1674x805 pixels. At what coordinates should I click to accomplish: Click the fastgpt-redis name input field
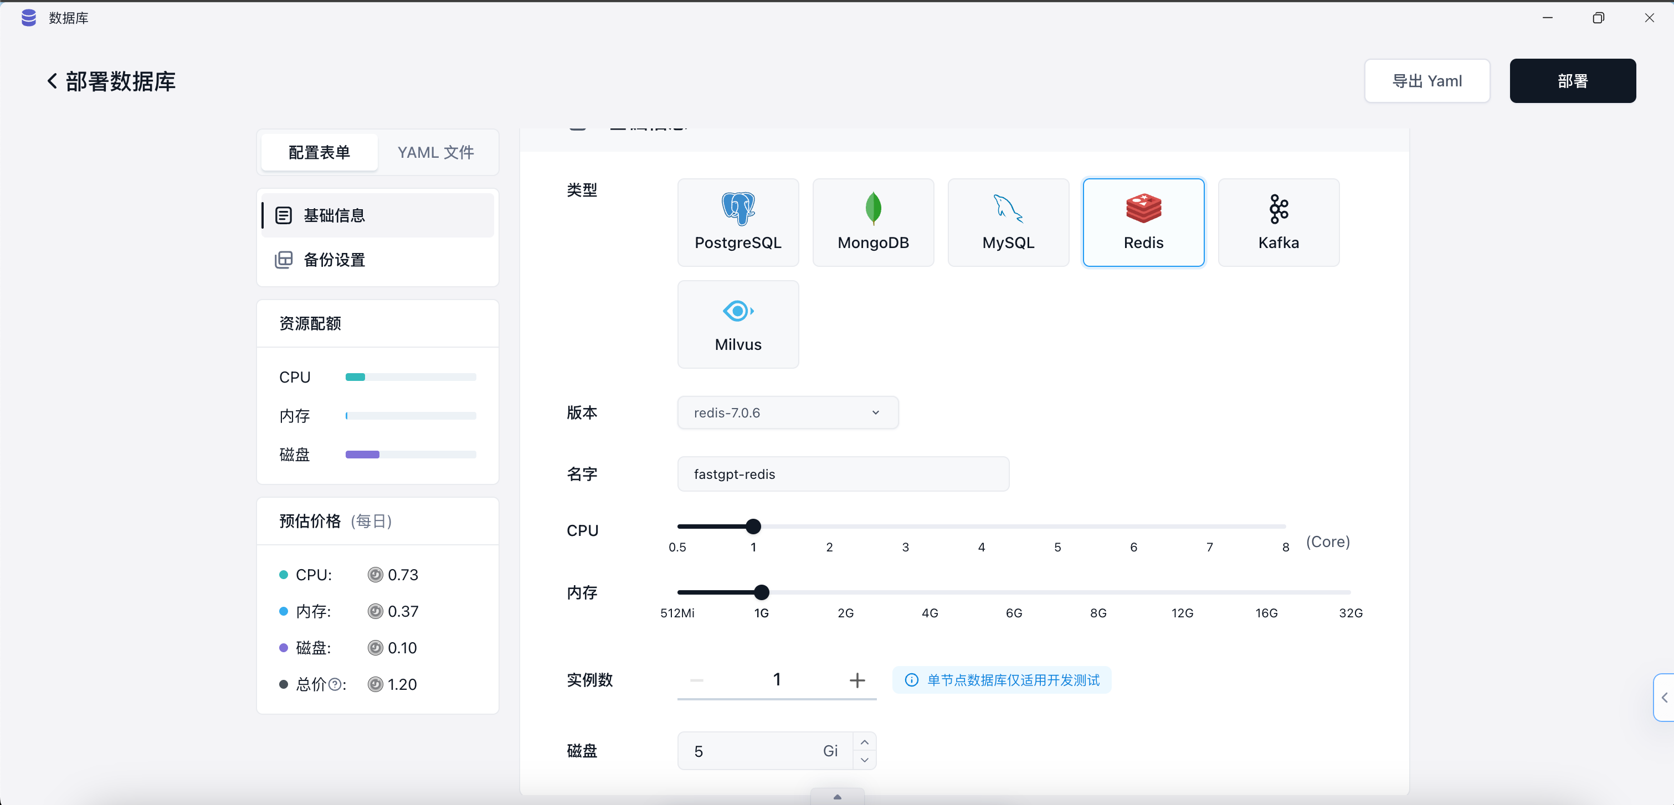click(x=843, y=474)
